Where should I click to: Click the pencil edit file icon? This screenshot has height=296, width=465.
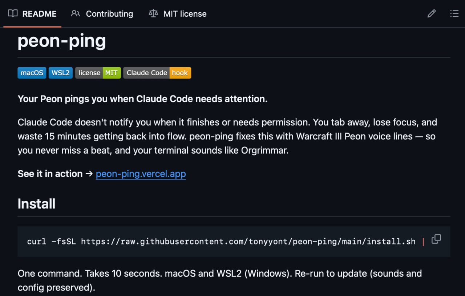tap(432, 14)
